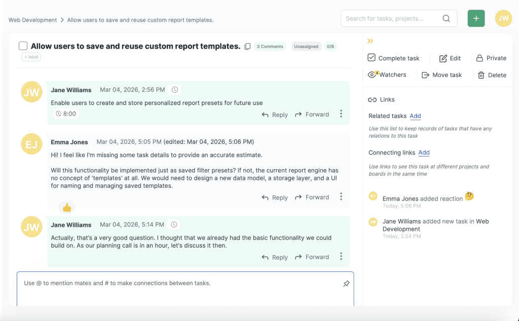
Task: Check the task completion checkbox by title
Action: click(x=23, y=46)
